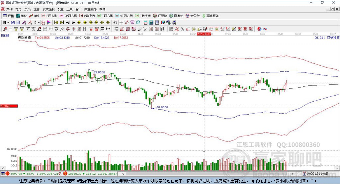
Task: Open the 窗口 menu
Action: point(78,9)
